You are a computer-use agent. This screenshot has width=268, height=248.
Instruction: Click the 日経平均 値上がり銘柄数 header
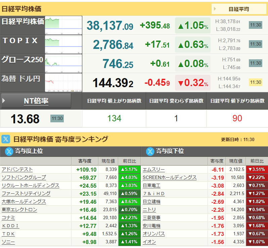click(x=114, y=101)
